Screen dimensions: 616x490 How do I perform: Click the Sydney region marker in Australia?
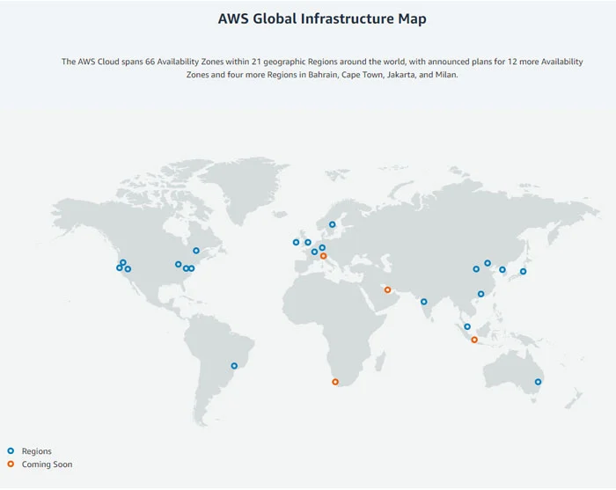pyautogui.click(x=539, y=382)
